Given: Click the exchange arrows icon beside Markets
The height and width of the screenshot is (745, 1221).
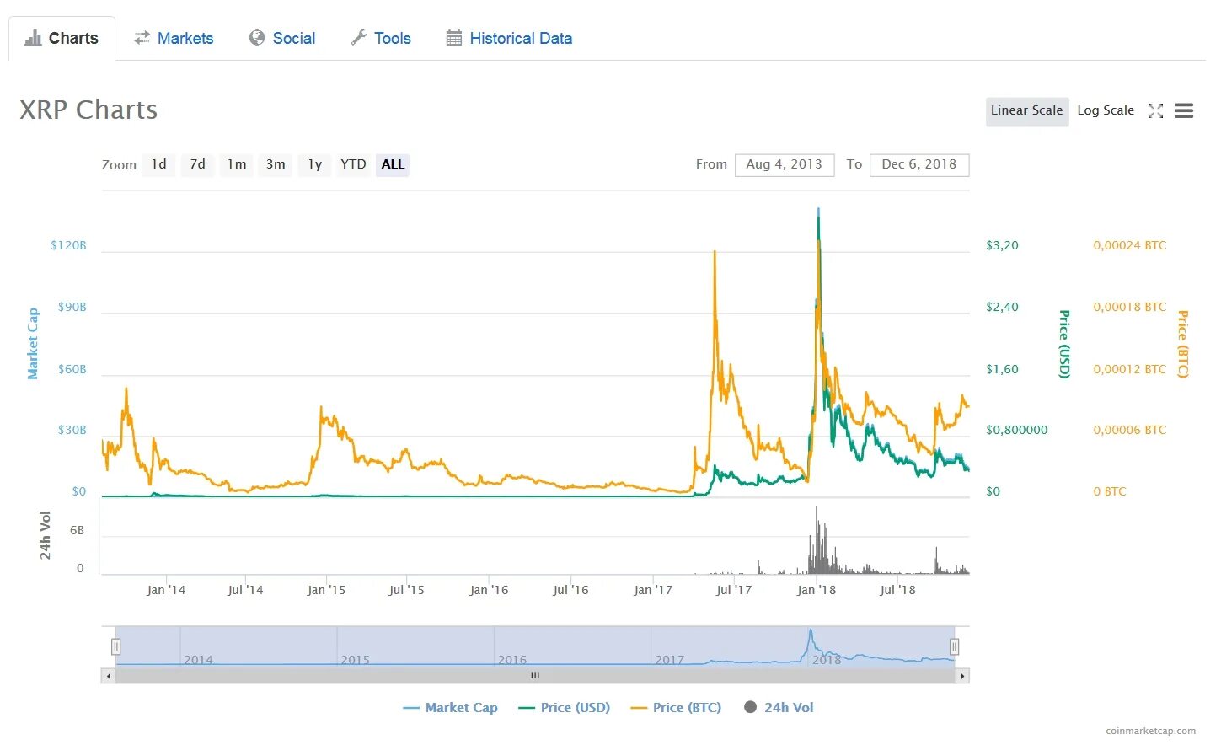Looking at the screenshot, I should pos(142,38).
